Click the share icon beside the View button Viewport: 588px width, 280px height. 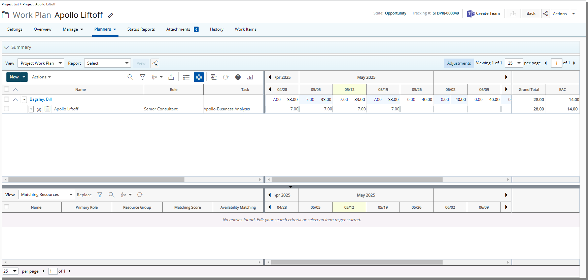[155, 63]
